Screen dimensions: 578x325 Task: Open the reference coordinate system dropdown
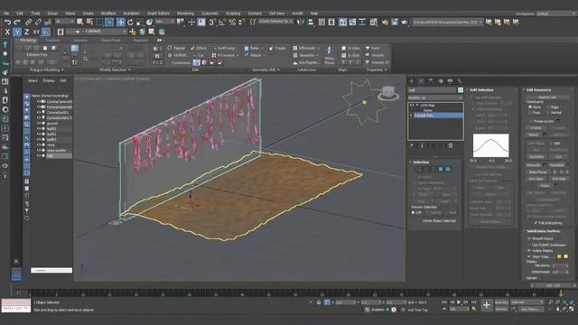click(164, 22)
